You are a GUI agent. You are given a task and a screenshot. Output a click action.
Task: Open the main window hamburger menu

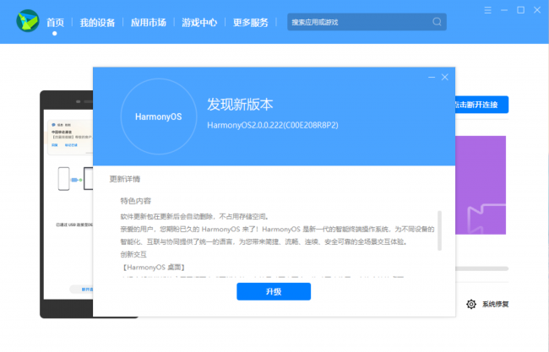pyautogui.click(x=487, y=10)
